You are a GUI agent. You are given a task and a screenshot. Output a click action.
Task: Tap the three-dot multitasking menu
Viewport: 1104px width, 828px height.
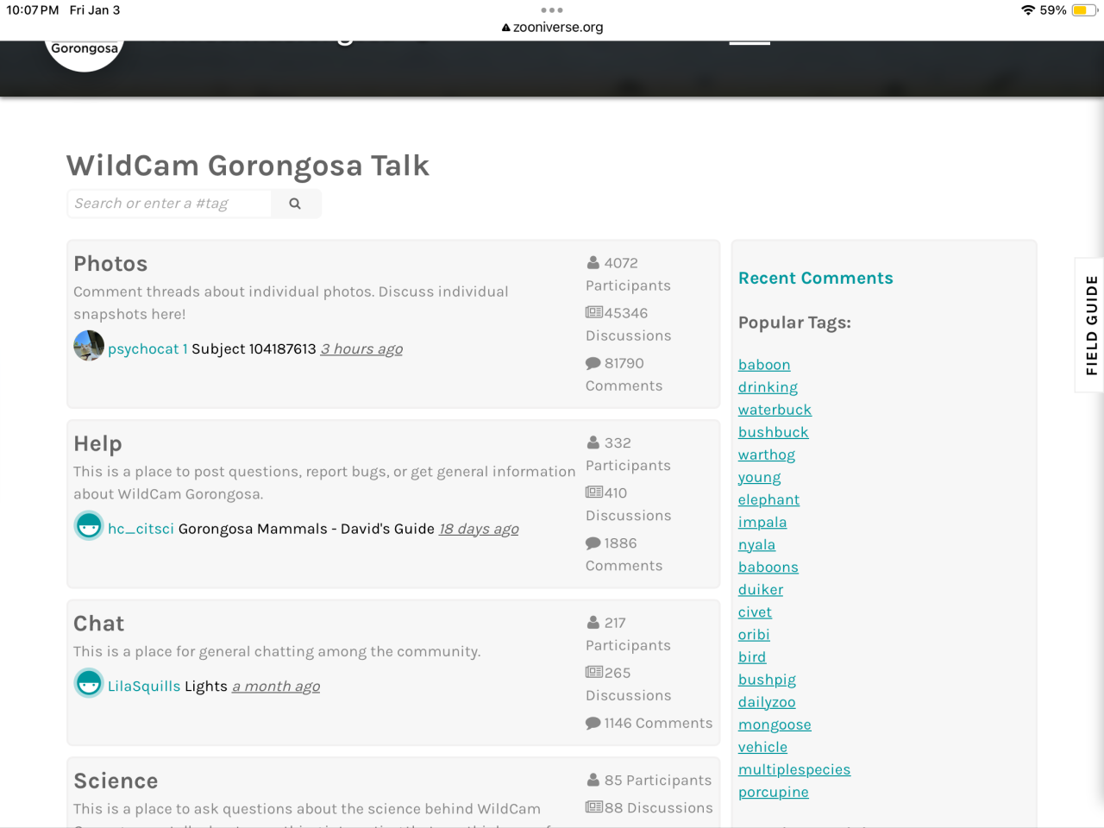[552, 10]
